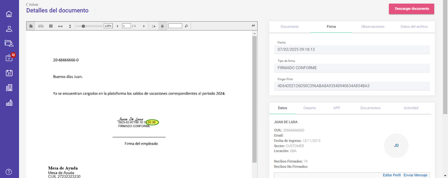Open the employees person icon in sidebar
448x178 pixels.
pyautogui.click(x=9, y=29)
